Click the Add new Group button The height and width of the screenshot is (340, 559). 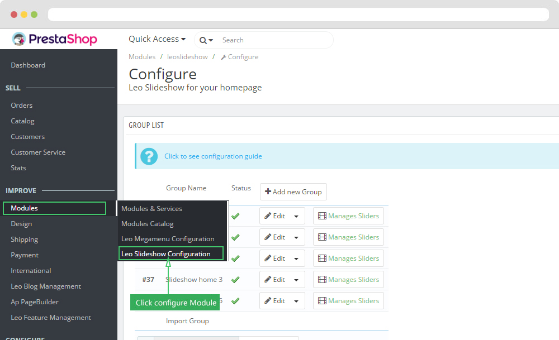[293, 192]
